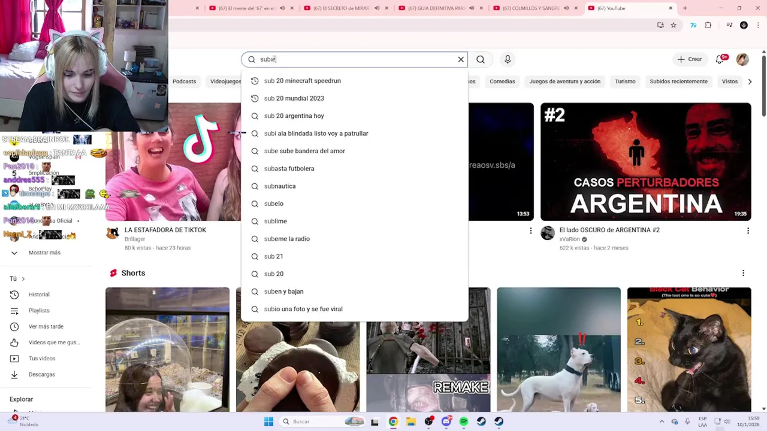Start voice search with microphone icon
This screenshot has width=767, height=431.
click(508, 59)
